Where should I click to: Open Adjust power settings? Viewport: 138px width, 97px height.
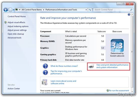[17, 30]
